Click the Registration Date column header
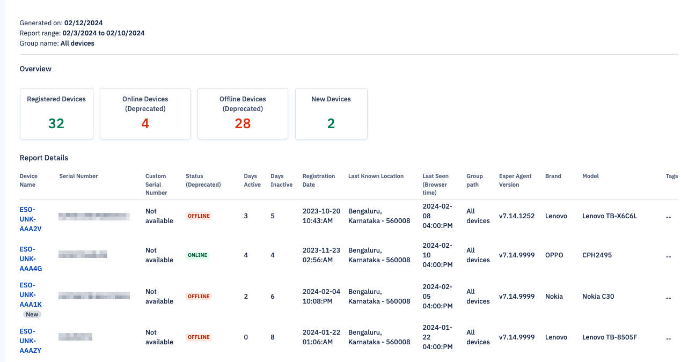Viewport: 681px width, 362px height. pos(318,180)
